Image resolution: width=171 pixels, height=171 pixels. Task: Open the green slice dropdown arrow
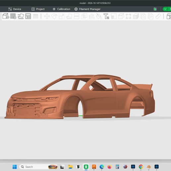165,9
